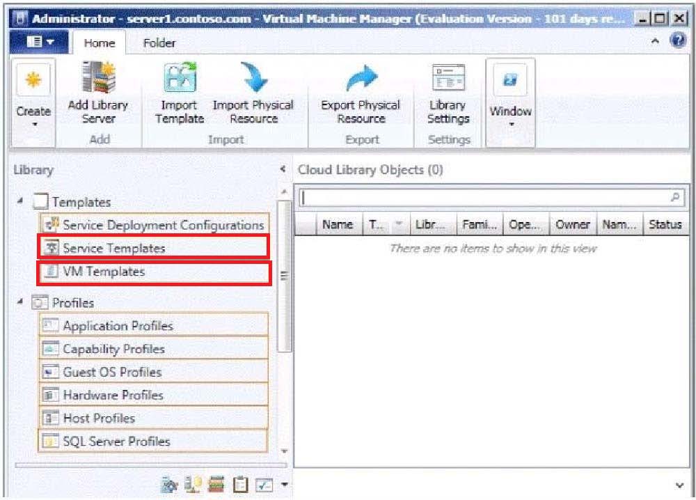Switch to the Fabric workspace icon
The height and width of the screenshot is (500, 696).
click(x=193, y=485)
